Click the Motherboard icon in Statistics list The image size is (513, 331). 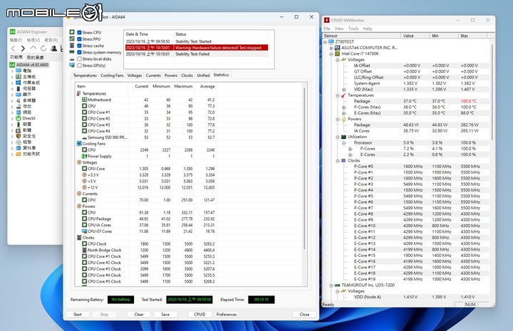[x=84, y=100]
